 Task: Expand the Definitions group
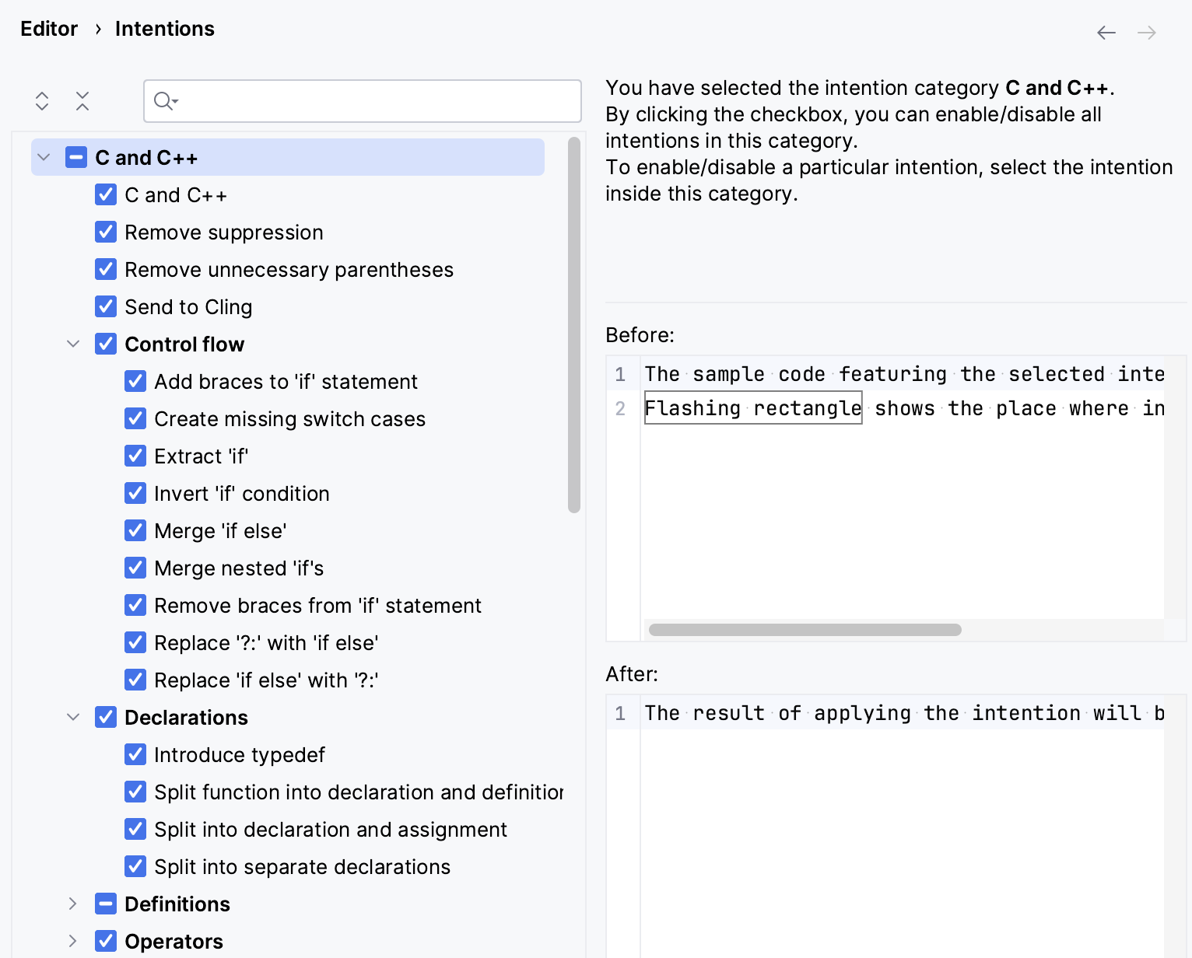[73, 904]
